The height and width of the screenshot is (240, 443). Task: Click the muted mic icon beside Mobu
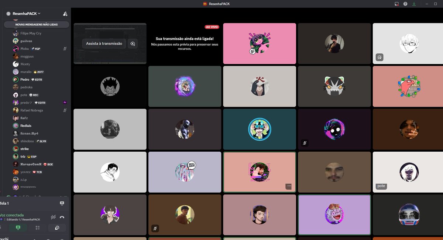click(x=65, y=49)
